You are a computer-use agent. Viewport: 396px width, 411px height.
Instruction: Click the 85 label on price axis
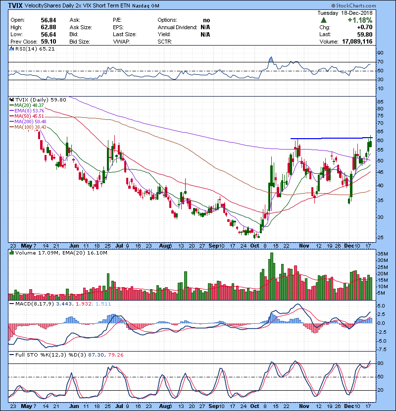click(x=380, y=102)
